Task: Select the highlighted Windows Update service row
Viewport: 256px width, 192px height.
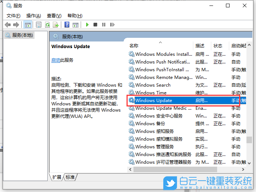Action: pos(187,100)
